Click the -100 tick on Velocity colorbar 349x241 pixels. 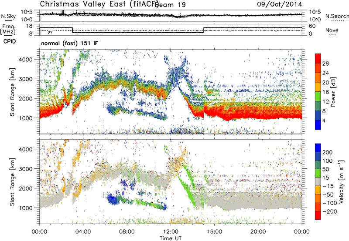[330, 203]
